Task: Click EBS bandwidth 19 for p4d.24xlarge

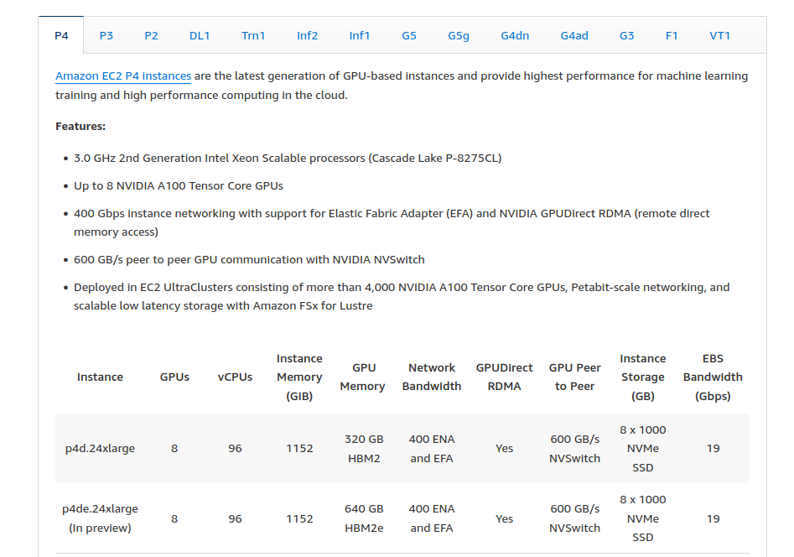Action: click(x=713, y=449)
